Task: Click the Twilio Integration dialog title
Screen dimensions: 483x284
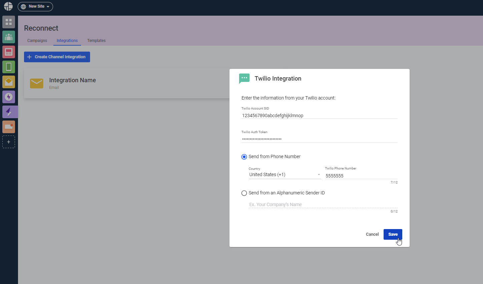Action: point(278,79)
